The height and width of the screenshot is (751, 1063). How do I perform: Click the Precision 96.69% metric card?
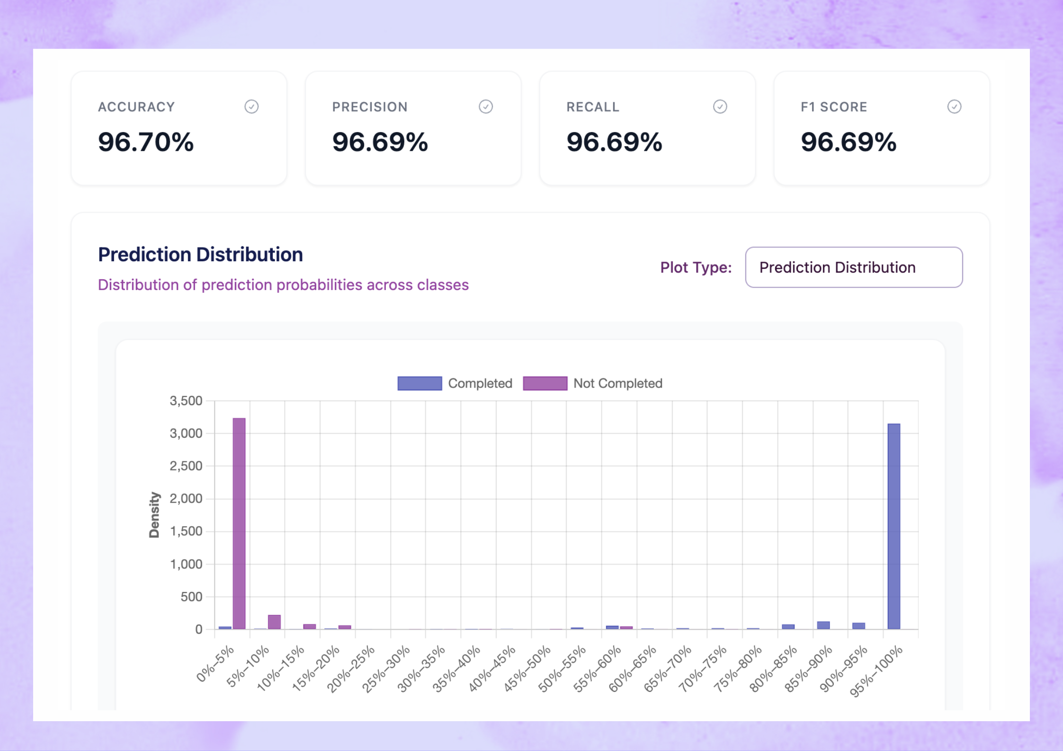click(413, 128)
